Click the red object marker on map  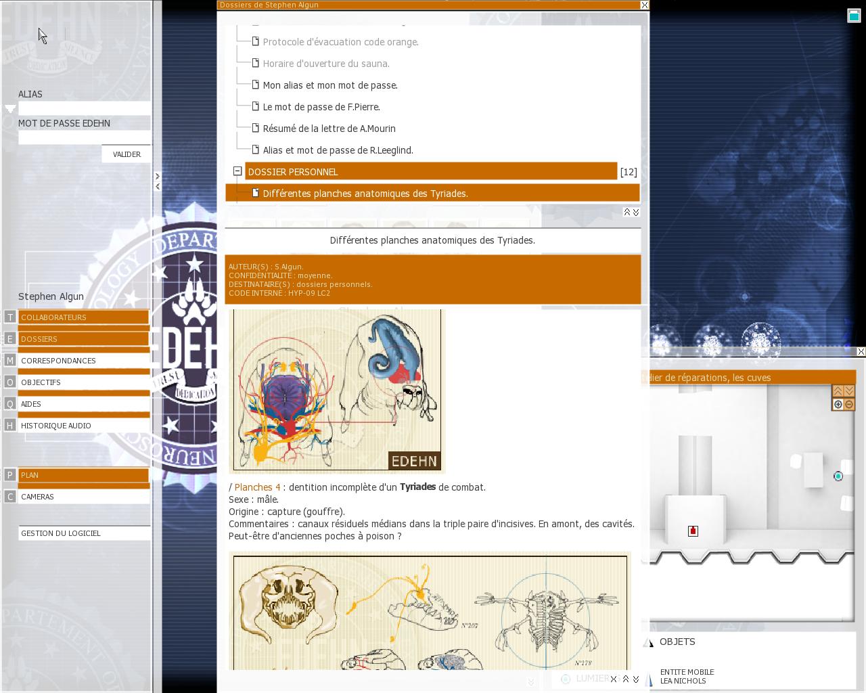point(693,531)
